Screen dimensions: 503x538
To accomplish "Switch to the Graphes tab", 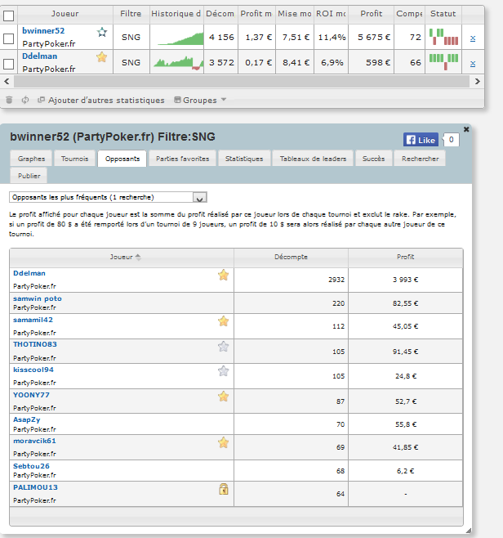I will (31, 159).
